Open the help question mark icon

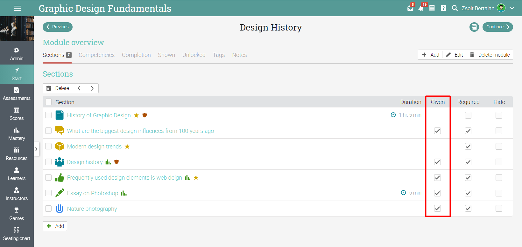[443, 8]
